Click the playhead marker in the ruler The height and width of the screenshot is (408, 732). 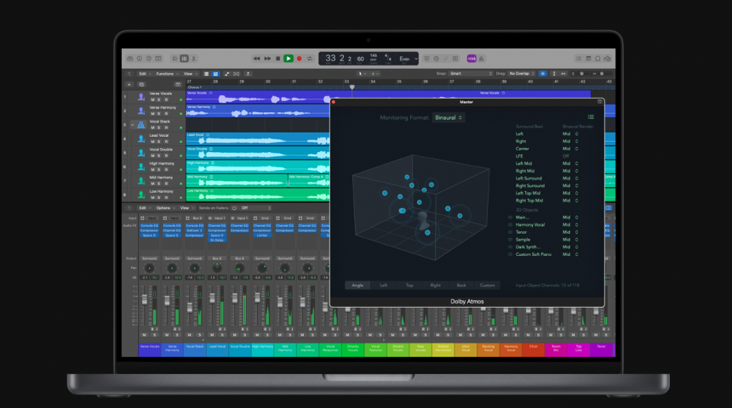[352, 88]
